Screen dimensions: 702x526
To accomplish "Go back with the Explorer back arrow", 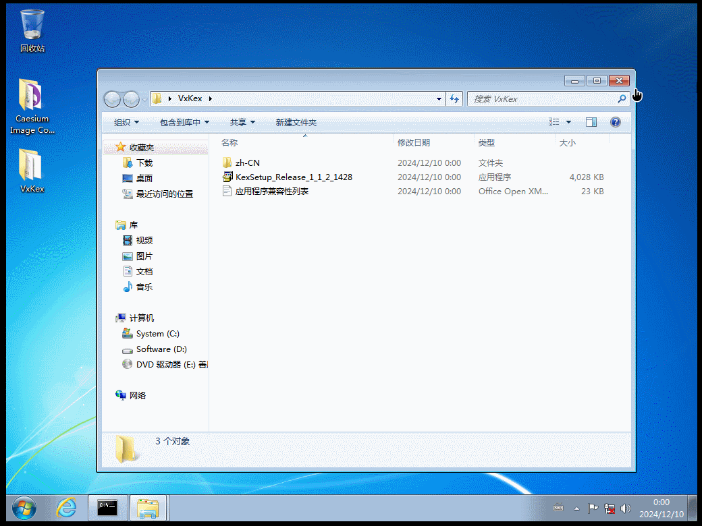I will pos(112,99).
